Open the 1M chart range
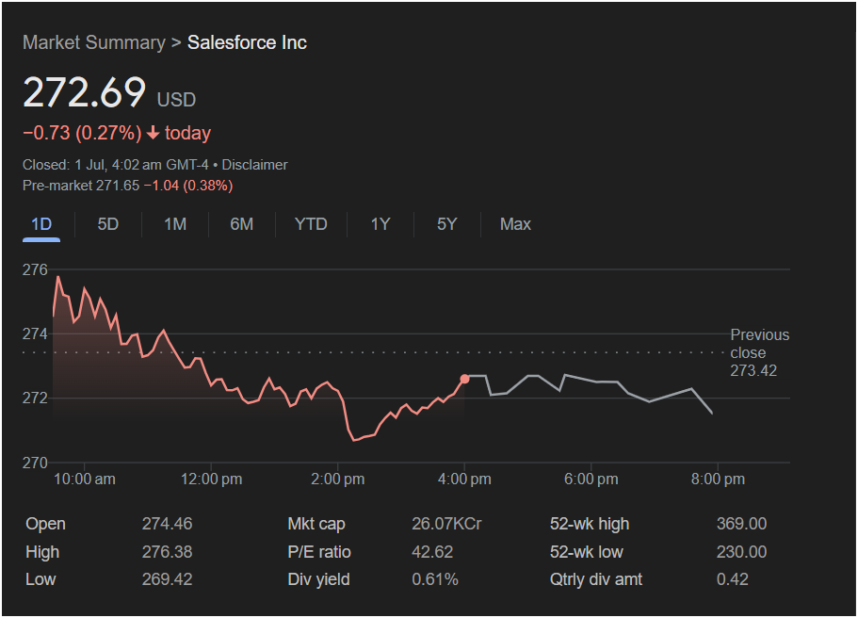Screen dimensions: 858x618 [175, 224]
